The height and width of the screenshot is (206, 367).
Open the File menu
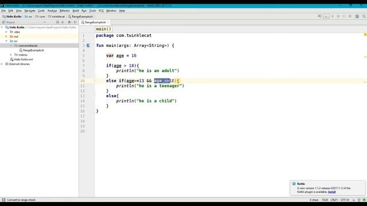[3, 11]
